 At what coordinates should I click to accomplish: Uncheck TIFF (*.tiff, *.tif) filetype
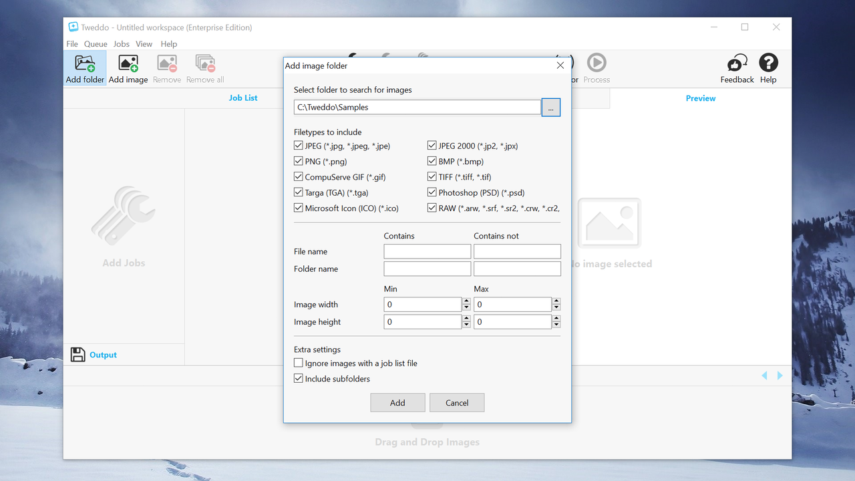[x=432, y=177]
